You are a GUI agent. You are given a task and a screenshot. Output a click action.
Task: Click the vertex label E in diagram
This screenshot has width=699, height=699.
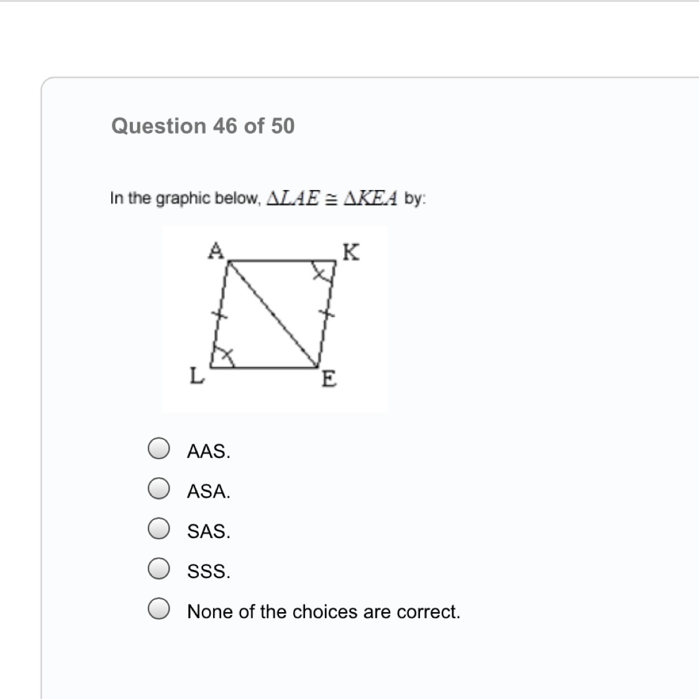[329, 379]
